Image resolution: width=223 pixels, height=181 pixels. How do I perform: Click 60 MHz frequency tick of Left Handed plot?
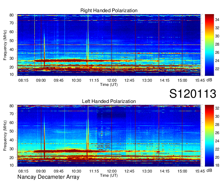pyautogui.click(x=11, y=123)
